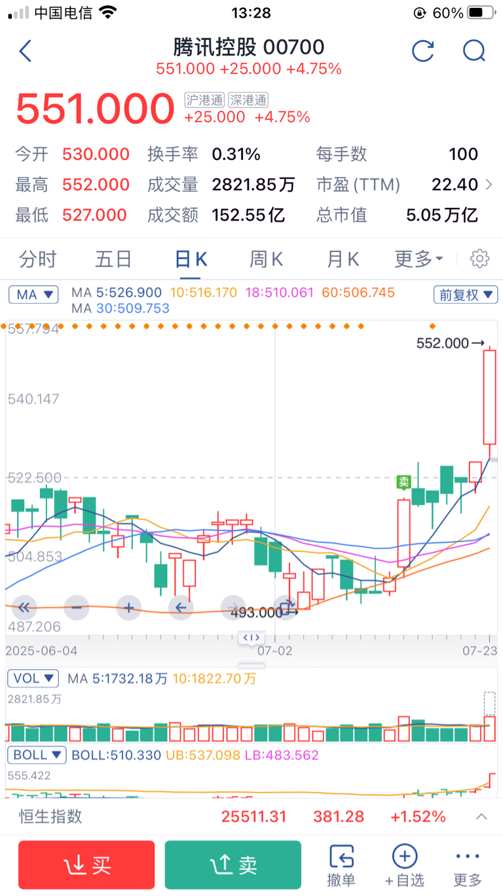Tap 今开 value 530.000
The image size is (503, 896).
pyautogui.click(x=96, y=155)
